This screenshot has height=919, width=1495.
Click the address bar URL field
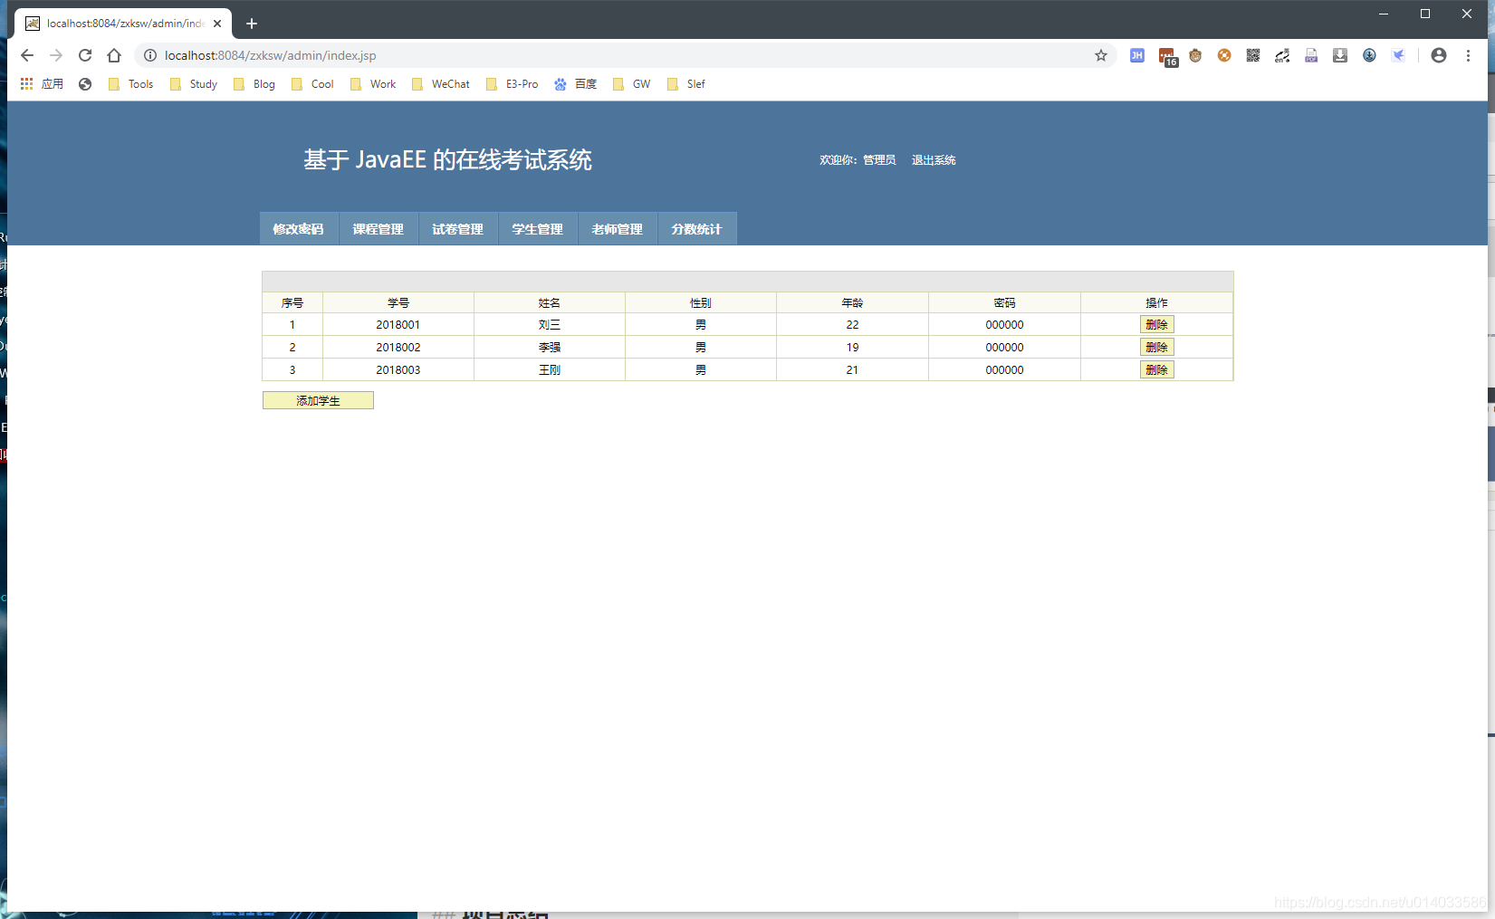point(625,55)
